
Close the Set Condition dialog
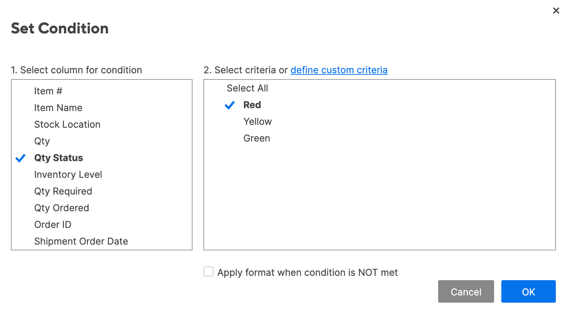point(556,11)
